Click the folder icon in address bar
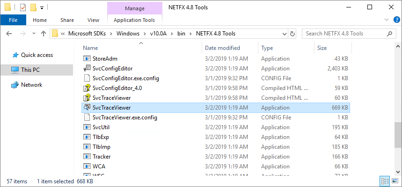Viewport: 402px width, 187px height. [55, 34]
